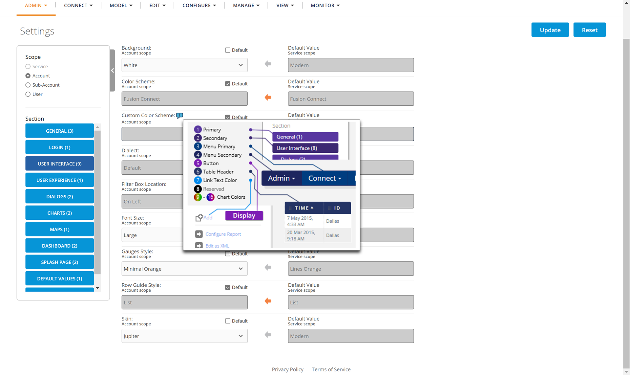Open the Background dropdown showing White
The width and height of the screenshot is (630, 375).
coord(184,65)
